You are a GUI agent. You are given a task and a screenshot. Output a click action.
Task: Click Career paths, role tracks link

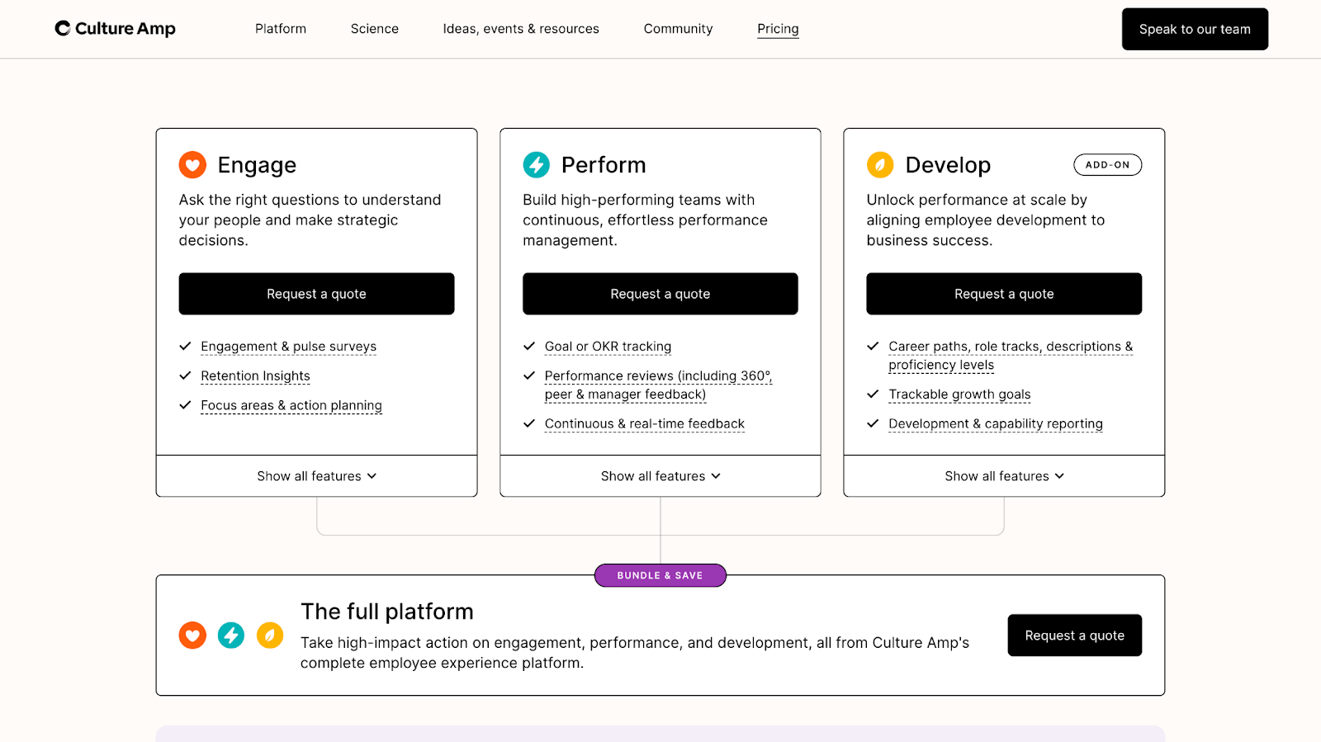(x=1011, y=356)
